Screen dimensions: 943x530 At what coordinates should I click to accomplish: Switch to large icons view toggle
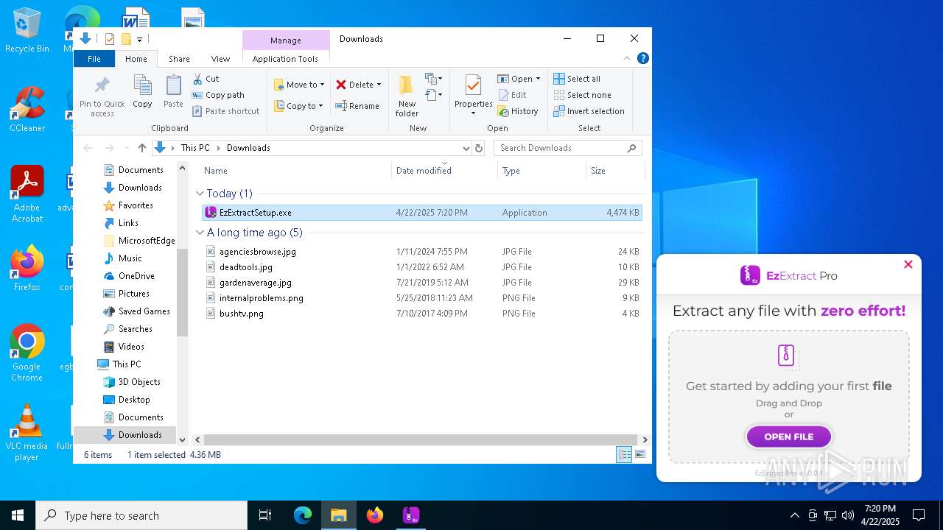[x=641, y=455]
